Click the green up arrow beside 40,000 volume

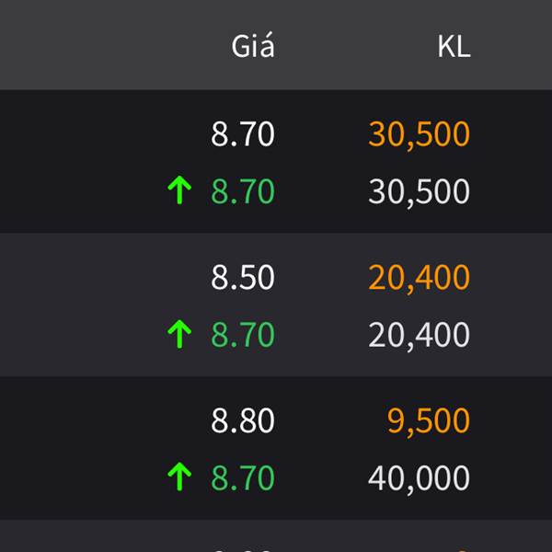click(179, 477)
